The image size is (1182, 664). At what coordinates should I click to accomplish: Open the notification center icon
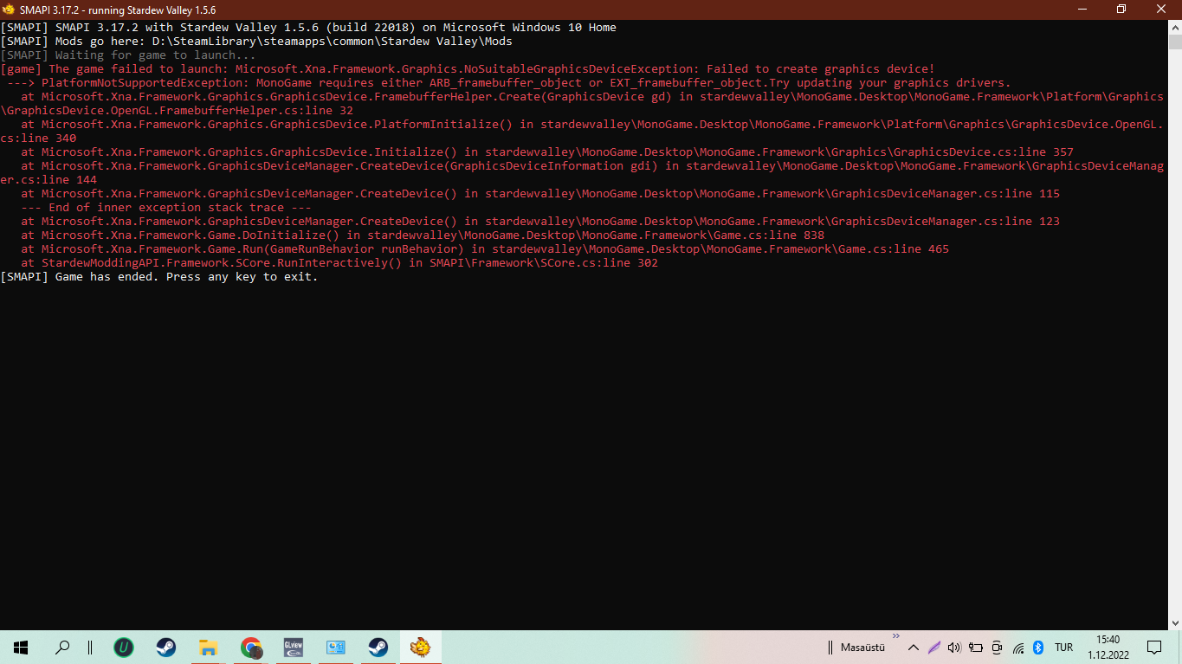[1153, 648]
